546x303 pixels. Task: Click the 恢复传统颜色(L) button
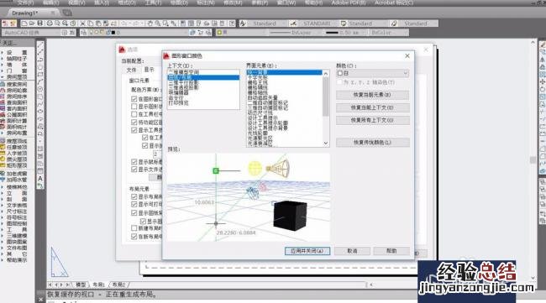[372, 143]
